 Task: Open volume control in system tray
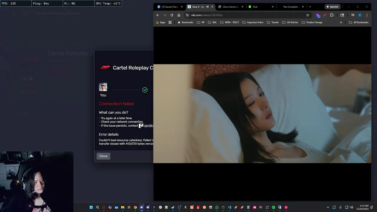tap(351, 207)
